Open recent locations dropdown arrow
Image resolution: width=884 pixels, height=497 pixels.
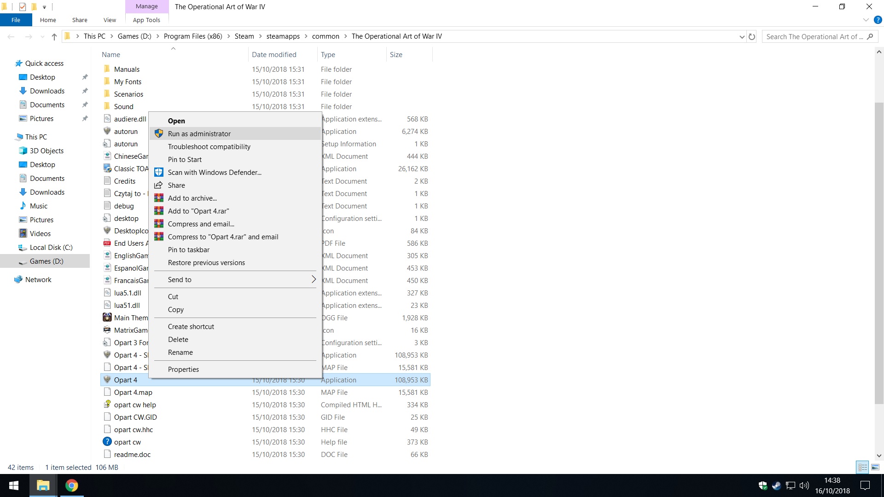(x=43, y=36)
